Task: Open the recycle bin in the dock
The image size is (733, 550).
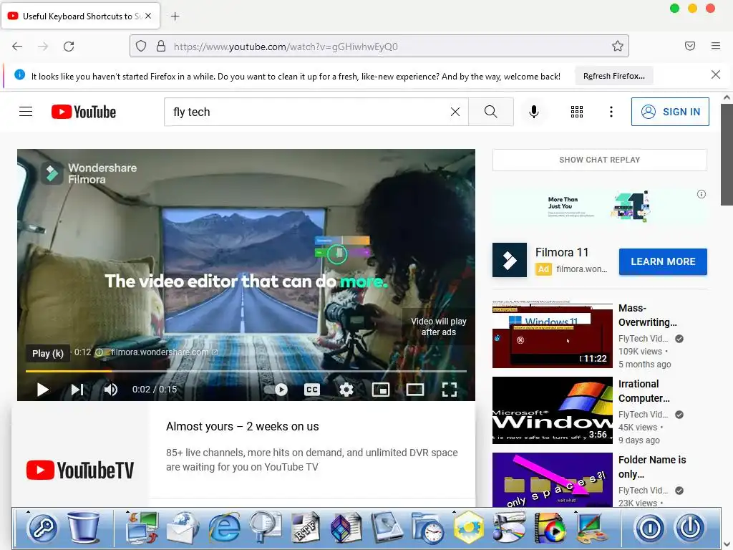Action: coord(84,527)
